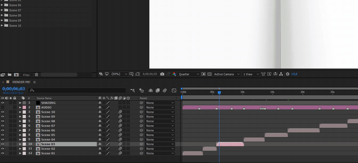358x163 pixels.
Task: Open the Composition Mini-Flowchart icon
Action: coord(132,90)
